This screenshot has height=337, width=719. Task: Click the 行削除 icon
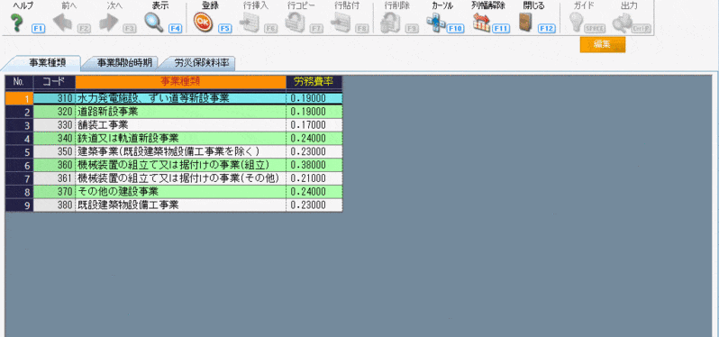click(390, 23)
